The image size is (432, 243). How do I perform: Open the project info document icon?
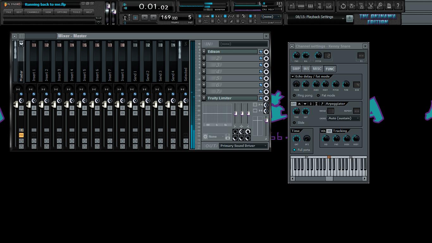389,6
